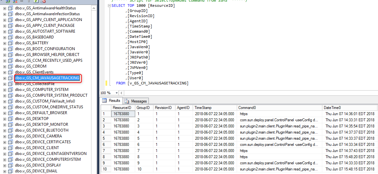Expand the dbo.v_GS_CM_JAVAUSAGETRACKING tree node
378x174 pixels.
pos(5,78)
